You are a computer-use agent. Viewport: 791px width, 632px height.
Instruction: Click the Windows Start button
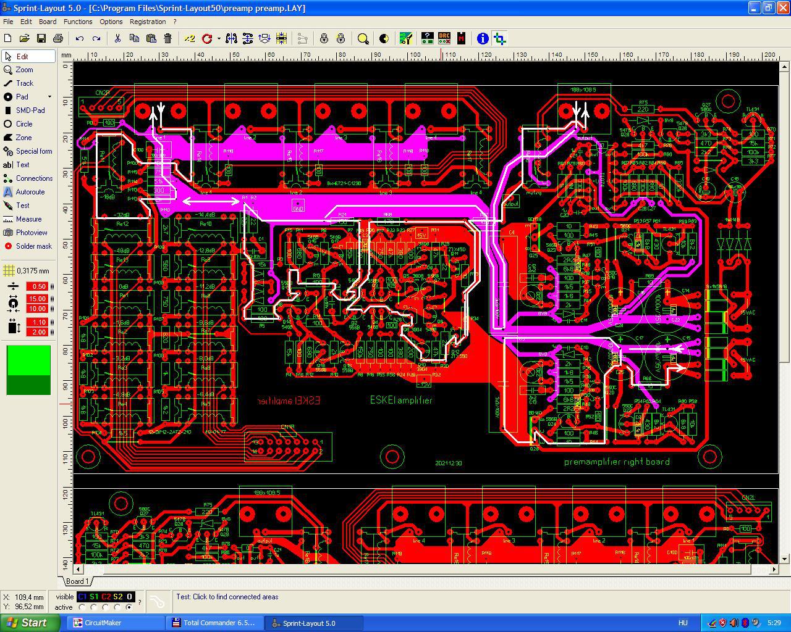[x=30, y=623]
